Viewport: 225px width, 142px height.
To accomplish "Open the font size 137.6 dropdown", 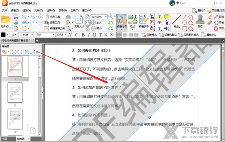I will coord(65,35).
